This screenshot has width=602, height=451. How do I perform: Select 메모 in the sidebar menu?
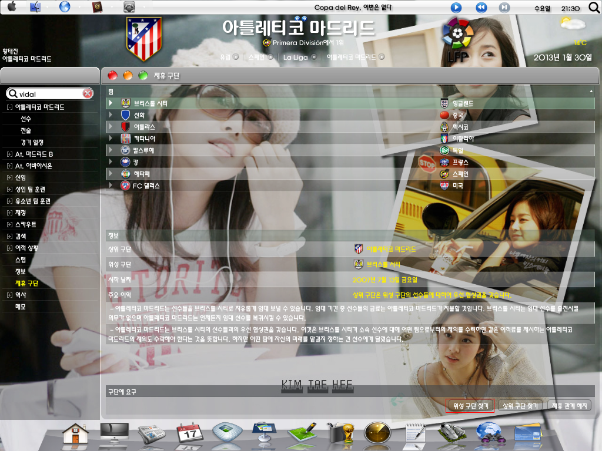(21, 307)
